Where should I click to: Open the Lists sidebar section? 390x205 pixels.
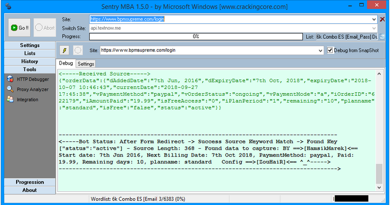pyautogui.click(x=30, y=53)
